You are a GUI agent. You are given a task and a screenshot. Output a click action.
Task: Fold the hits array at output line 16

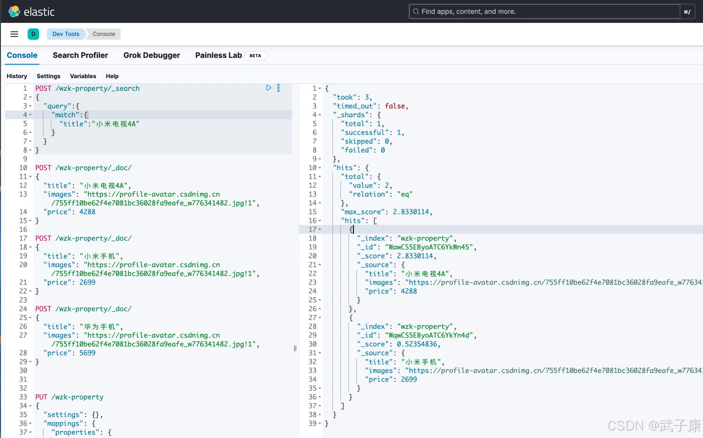coord(320,221)
